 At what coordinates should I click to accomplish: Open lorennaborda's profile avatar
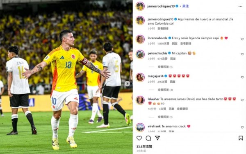(140, 39)
